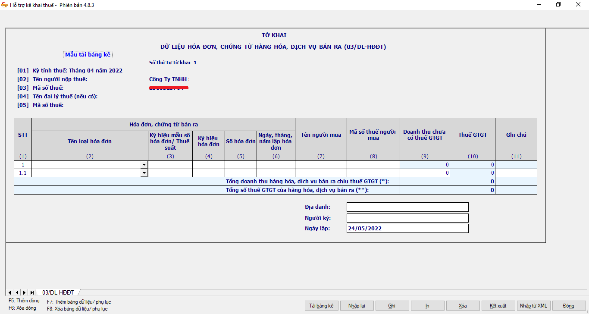The height and width of the screenshot is (314, 589).
Task: Click the Xóa button
Action: pos(463,306)
